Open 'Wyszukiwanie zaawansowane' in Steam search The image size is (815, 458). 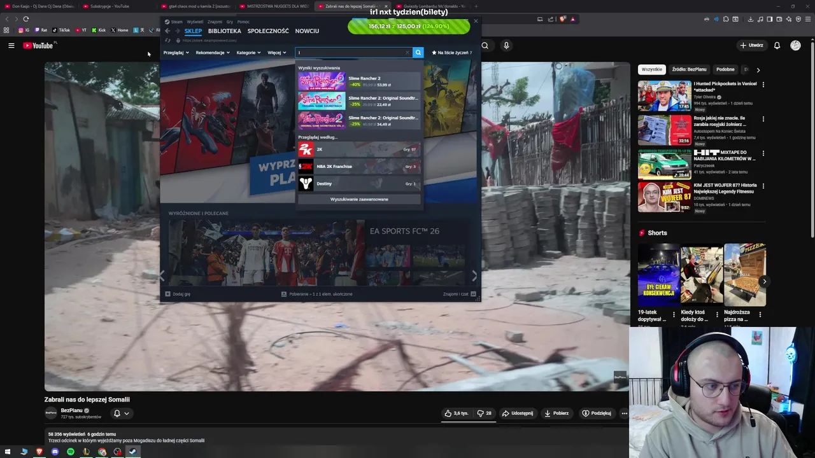coord(359,199)
